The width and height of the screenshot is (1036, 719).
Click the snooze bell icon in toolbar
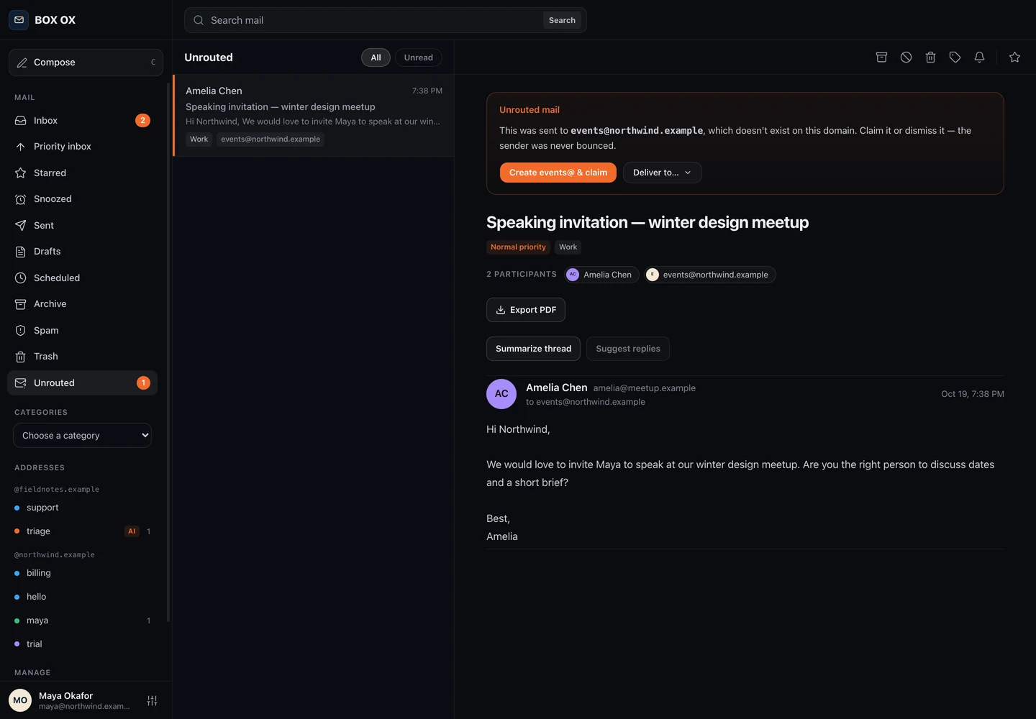click(x=979, y=58)
